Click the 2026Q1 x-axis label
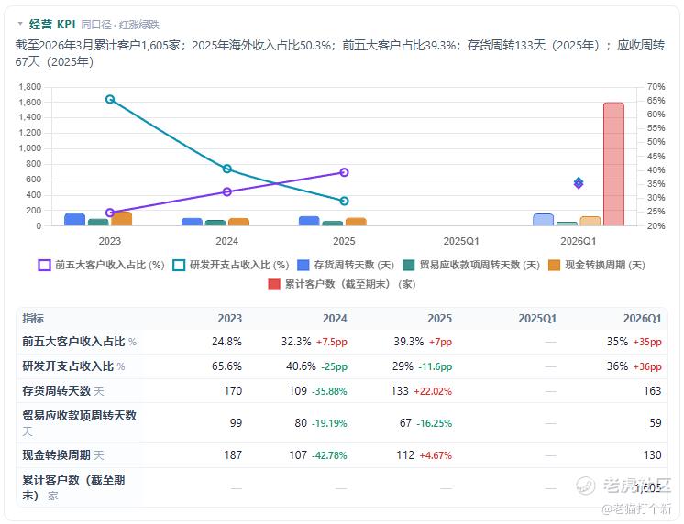 [x=578, y=241]
